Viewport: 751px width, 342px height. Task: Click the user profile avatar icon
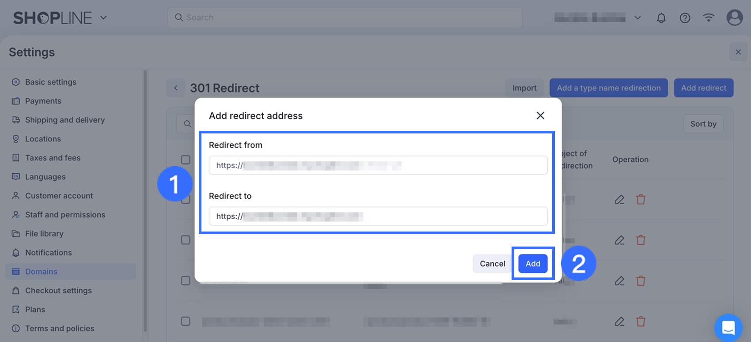click(x=734, y=18)
